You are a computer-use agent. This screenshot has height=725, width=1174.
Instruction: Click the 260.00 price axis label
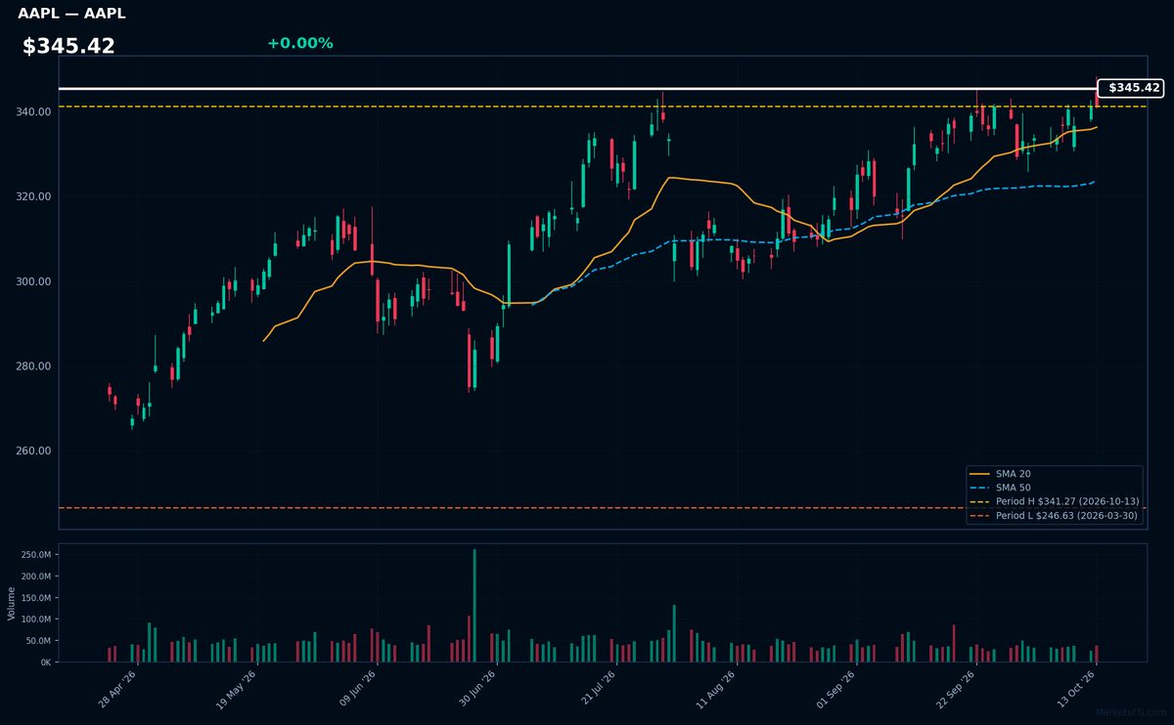tap(33, 451)
